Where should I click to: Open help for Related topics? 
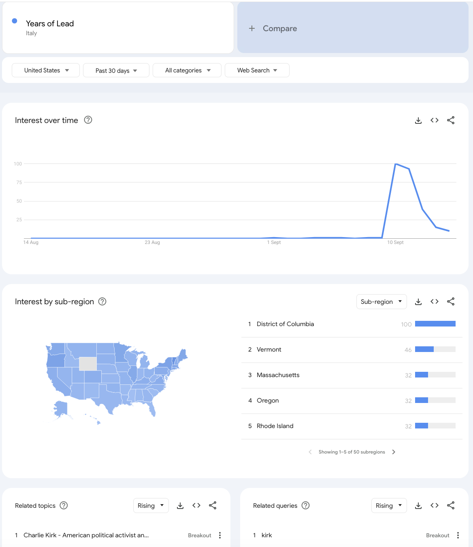click(x=64, y=505)
